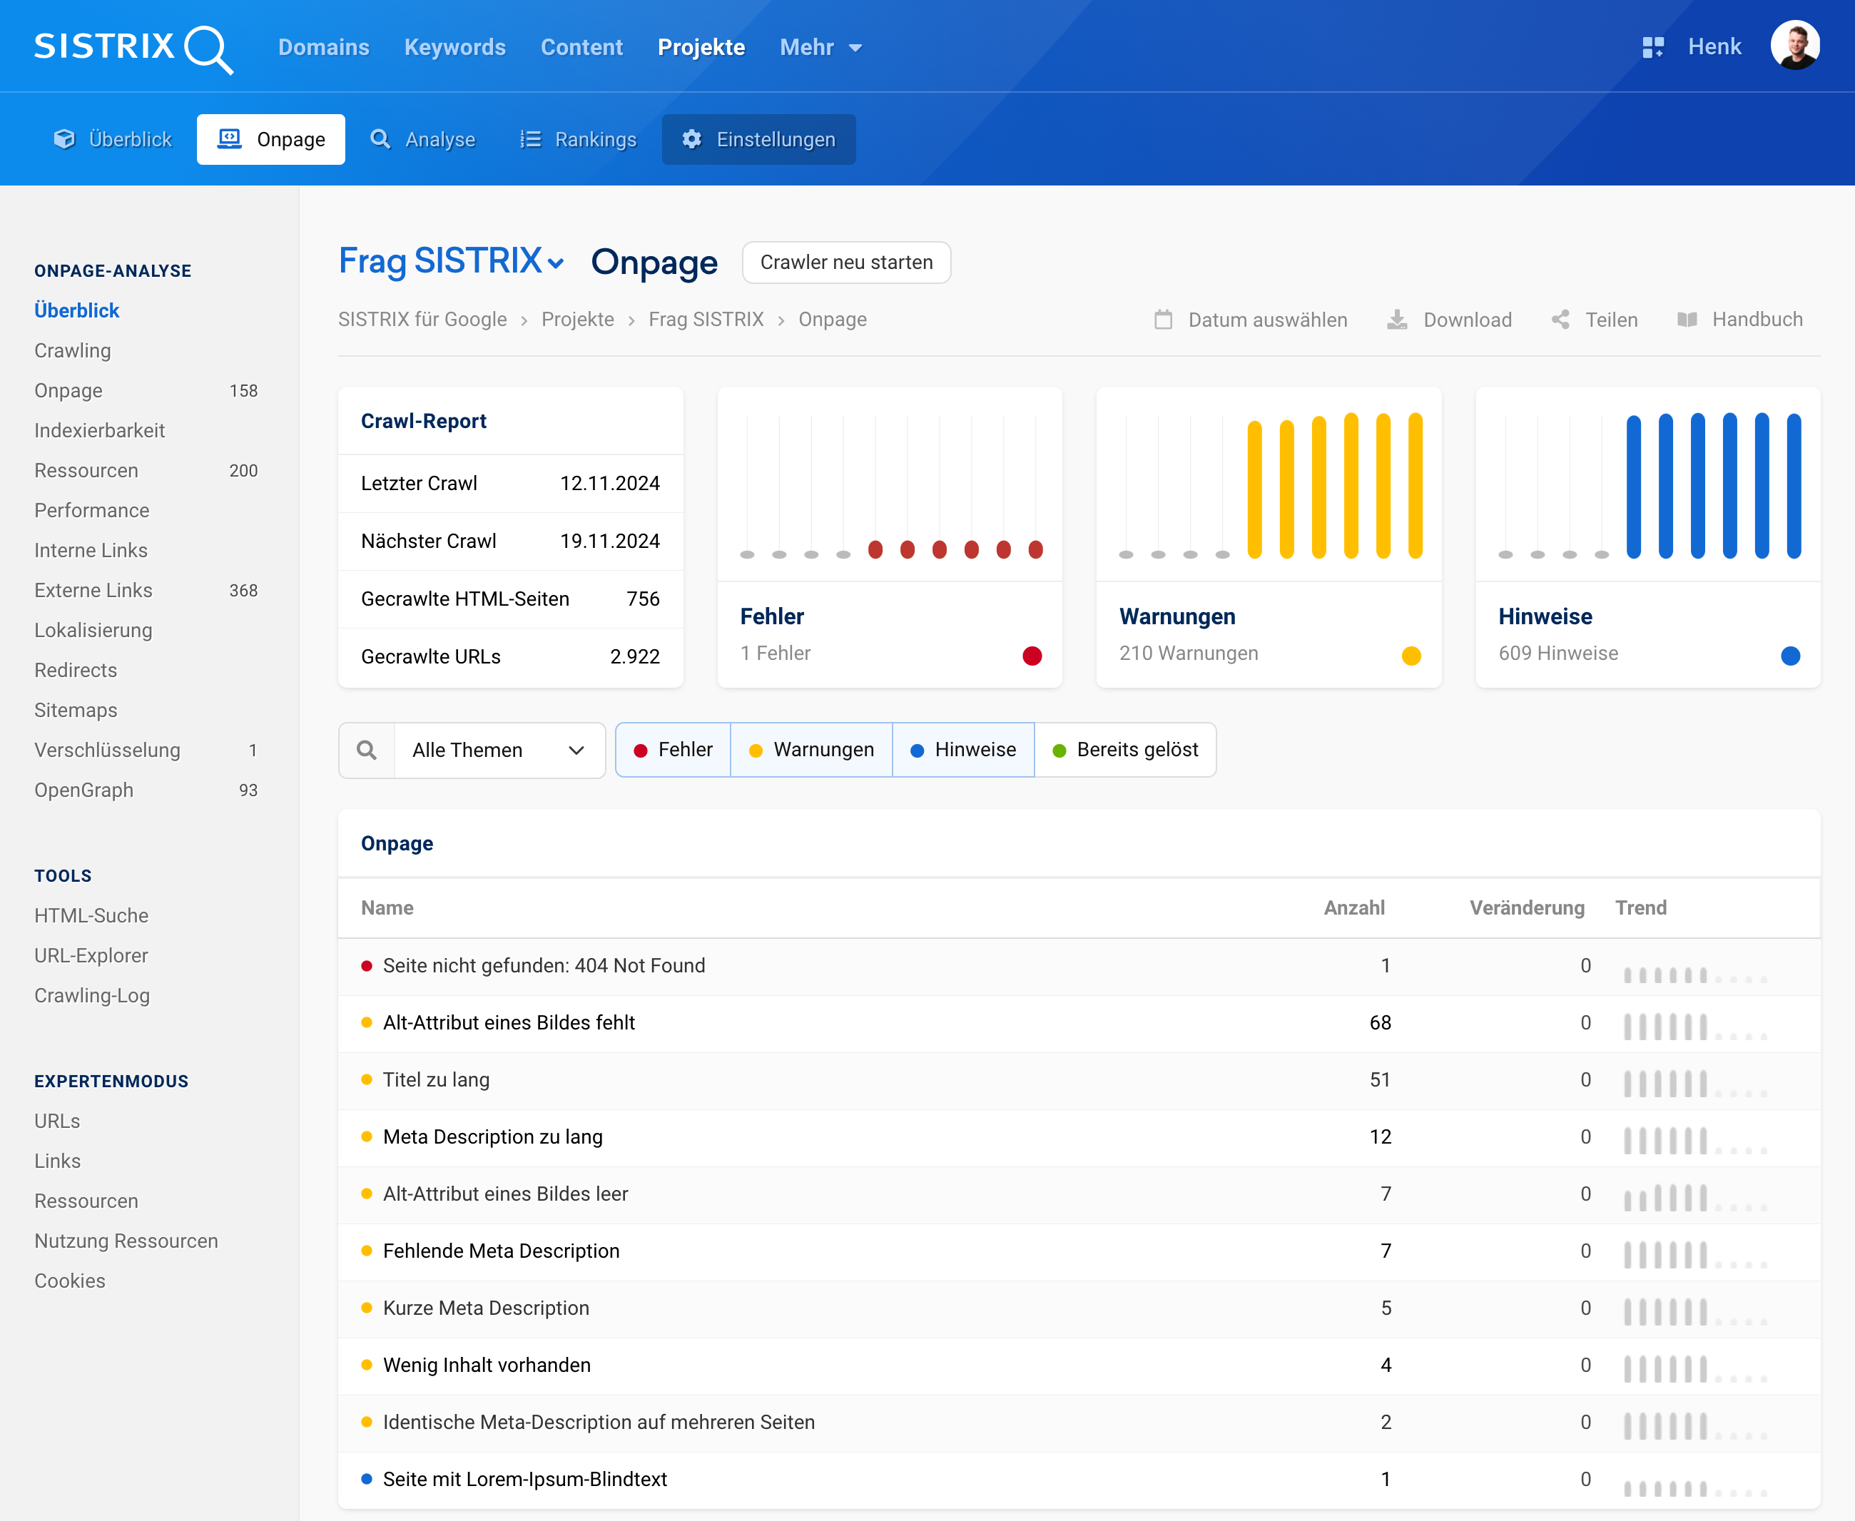Viewport: 1855px width, 1521px height.
Task: Open the Projekte menu
Action: (x=701, y=47)
